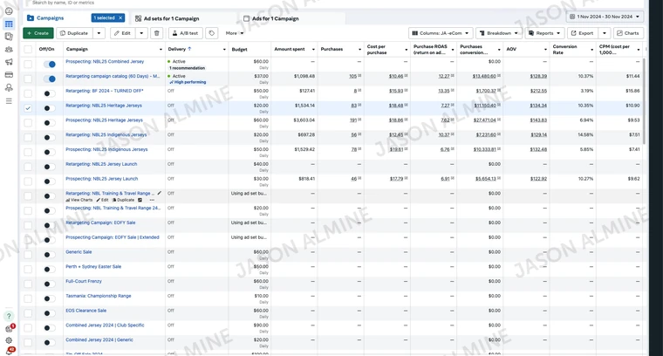Viewport: 663px width, 356px height.
Task: Open EOS Clearance Sale campaign link
Action: pos(85,311)
